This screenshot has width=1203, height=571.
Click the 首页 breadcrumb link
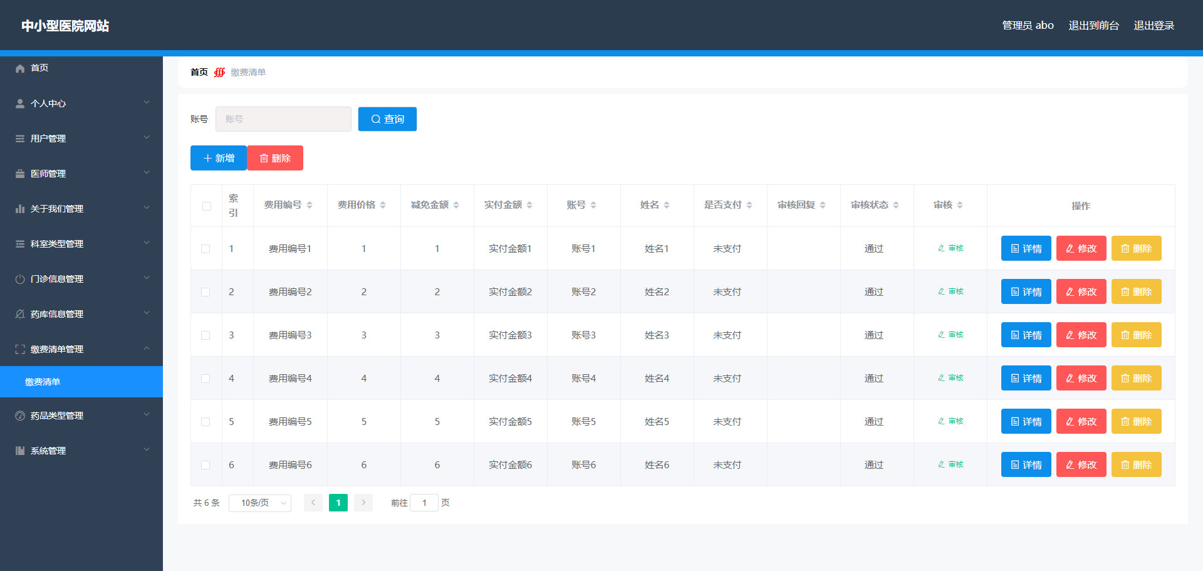point(199,72)
